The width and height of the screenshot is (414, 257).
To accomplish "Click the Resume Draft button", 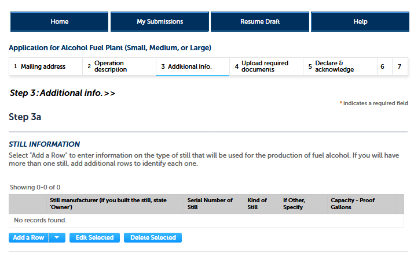I will click(x=260, y=21).
